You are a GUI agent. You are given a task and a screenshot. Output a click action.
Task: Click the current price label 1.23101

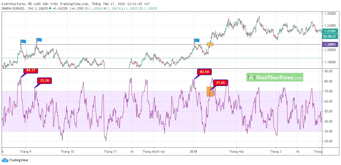point(330,31)
